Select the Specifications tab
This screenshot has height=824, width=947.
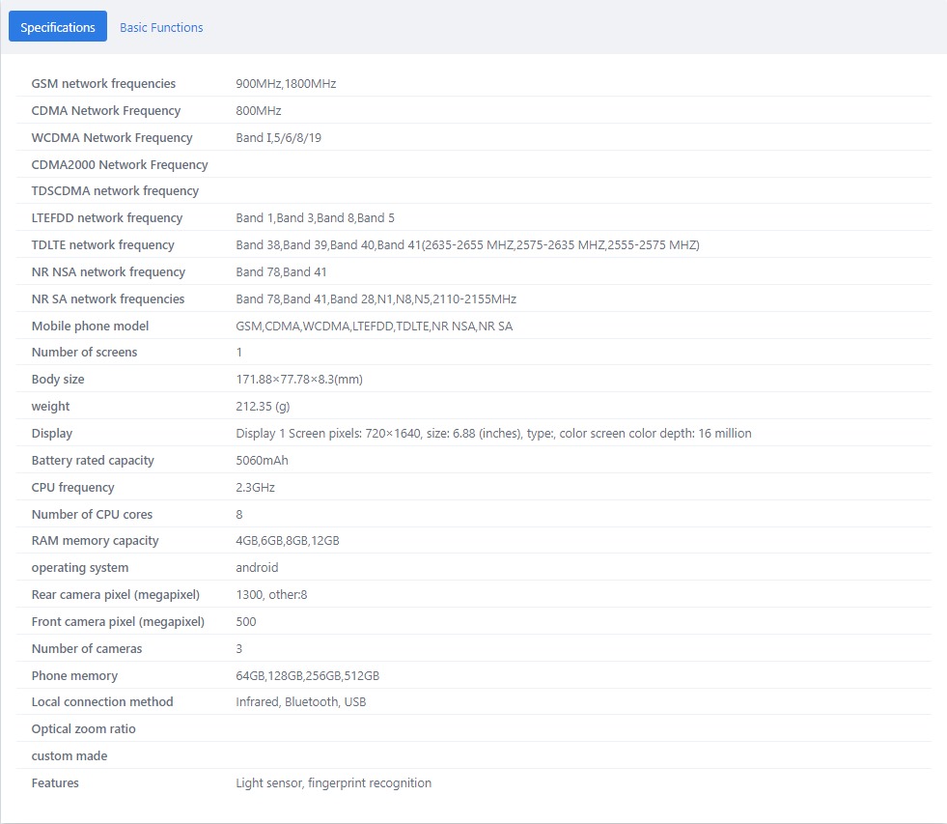(x=58, y=27)
